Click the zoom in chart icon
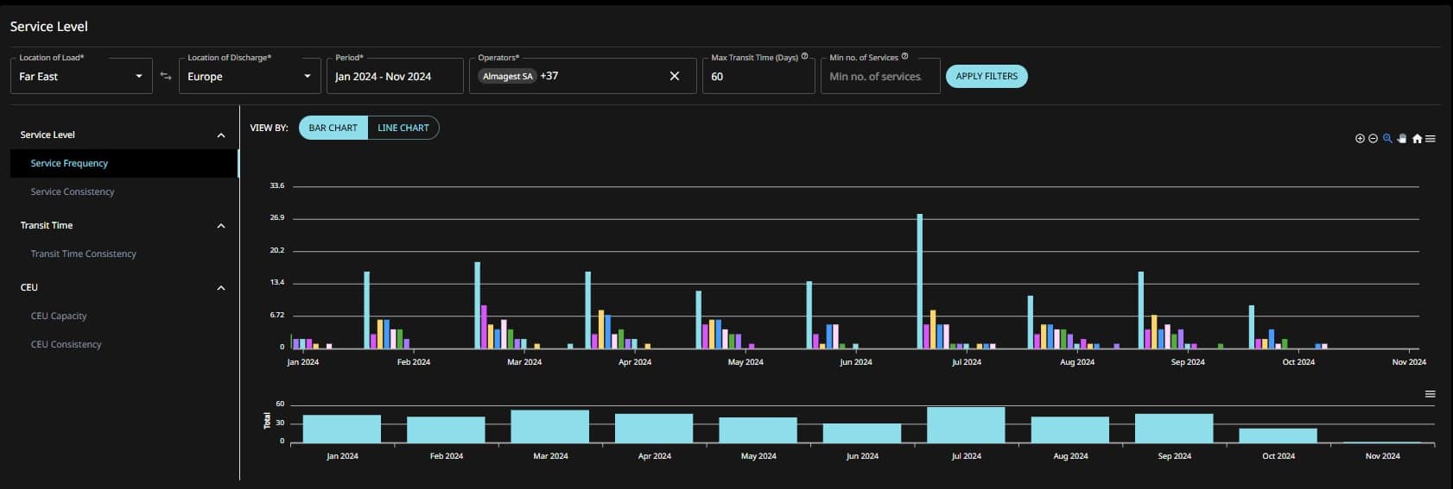1453x489 pixels. (x=1360, y=139)
